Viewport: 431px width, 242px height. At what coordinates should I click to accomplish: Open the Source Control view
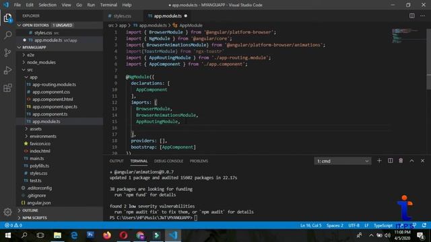point(7,52)
